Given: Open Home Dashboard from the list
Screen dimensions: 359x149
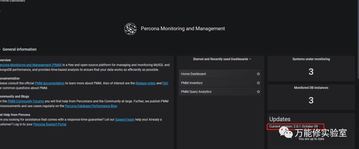Looking at the screenshot, I should (x=193, y=74).
